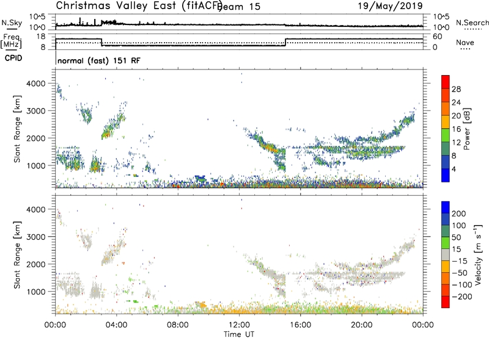
Task: Click the '12:00' time axis label
Action: tap(239, 325)
